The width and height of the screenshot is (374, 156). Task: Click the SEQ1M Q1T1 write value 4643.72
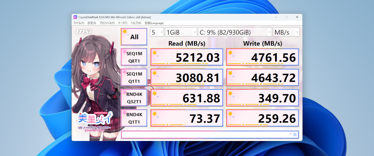pyautogui.click(x=263, y=78)
